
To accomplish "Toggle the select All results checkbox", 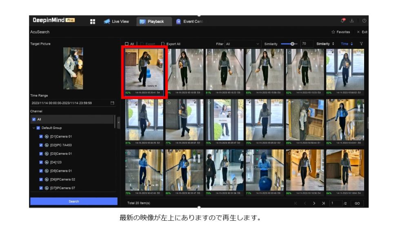I will click(127, 44).
